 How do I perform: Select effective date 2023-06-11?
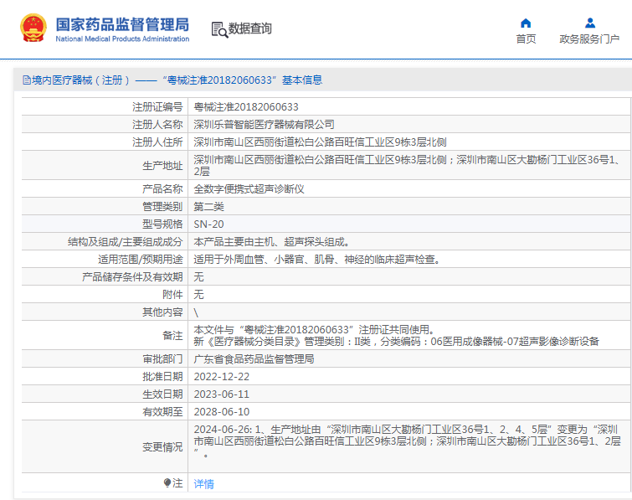point(222,394)
